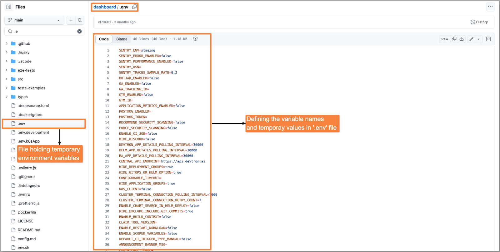
Task: Expand the e2e-tests folder
Action: 7,70
